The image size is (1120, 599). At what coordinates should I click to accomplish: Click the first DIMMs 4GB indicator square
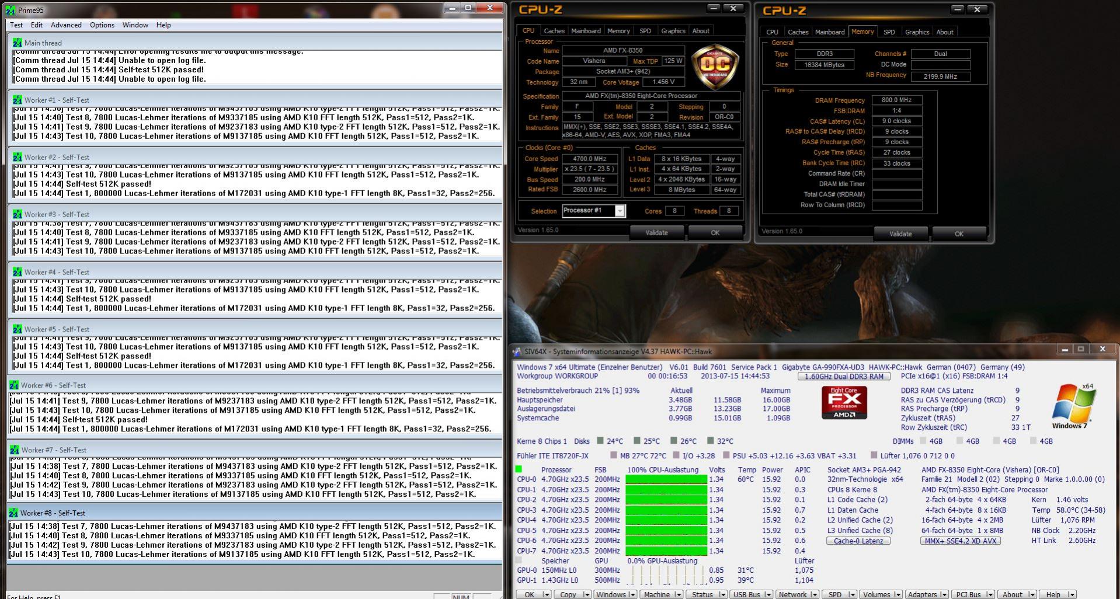point(923,441)
